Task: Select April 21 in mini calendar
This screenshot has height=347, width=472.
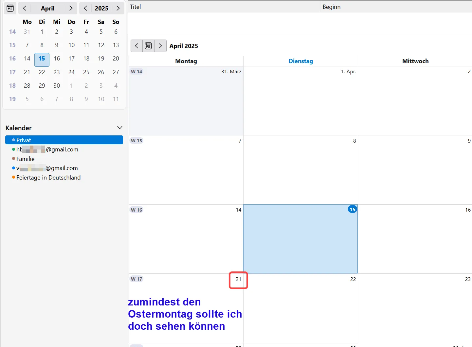Action: (x=27, y=72)
